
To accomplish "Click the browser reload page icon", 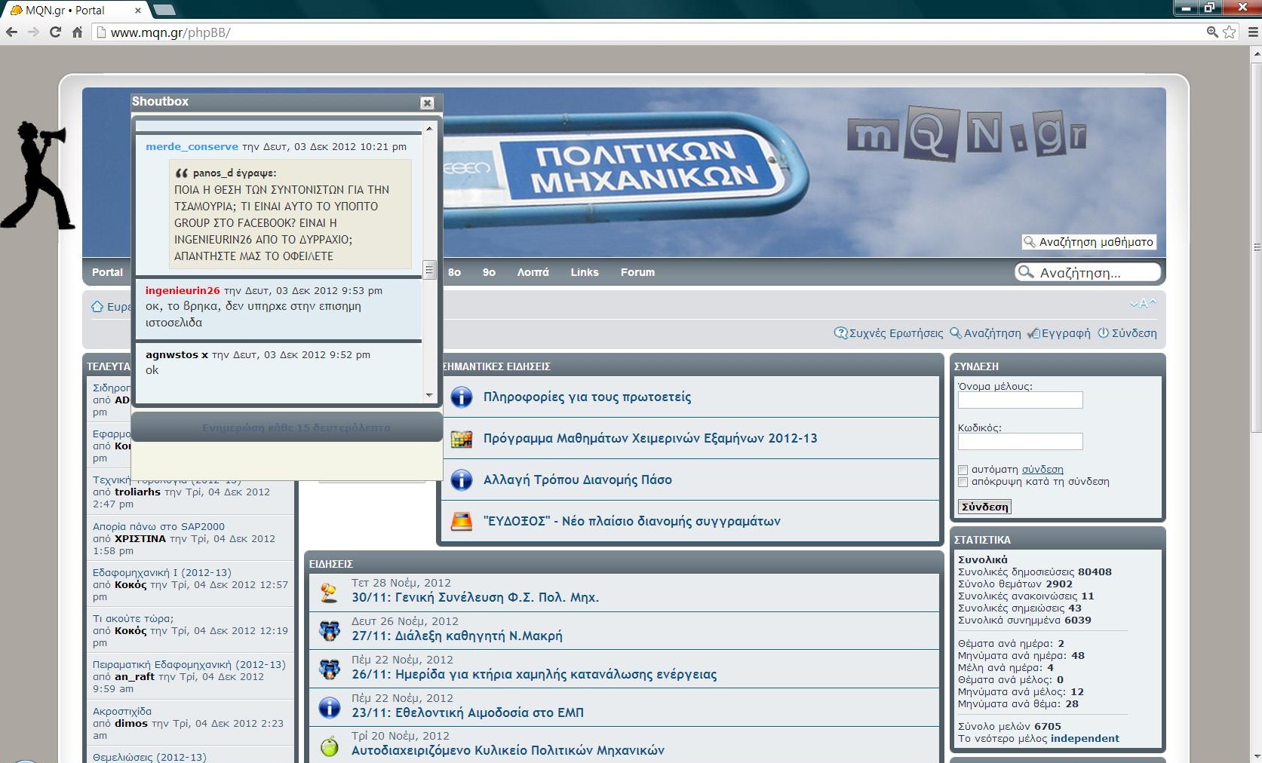I will (55, 32).
